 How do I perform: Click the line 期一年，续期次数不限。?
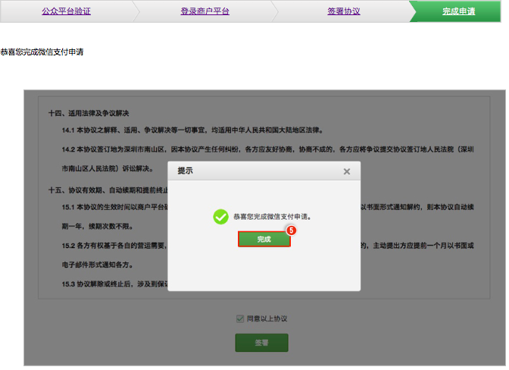(98, 227)
